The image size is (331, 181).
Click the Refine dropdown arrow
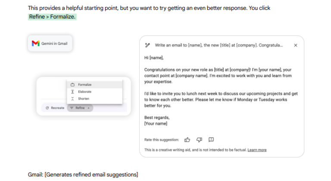88,108
